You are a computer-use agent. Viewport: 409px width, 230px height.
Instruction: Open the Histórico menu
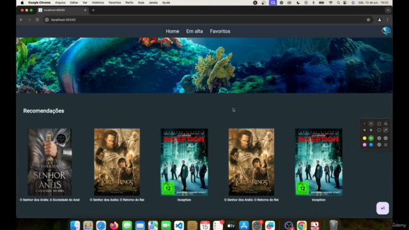tap(98, 3)
